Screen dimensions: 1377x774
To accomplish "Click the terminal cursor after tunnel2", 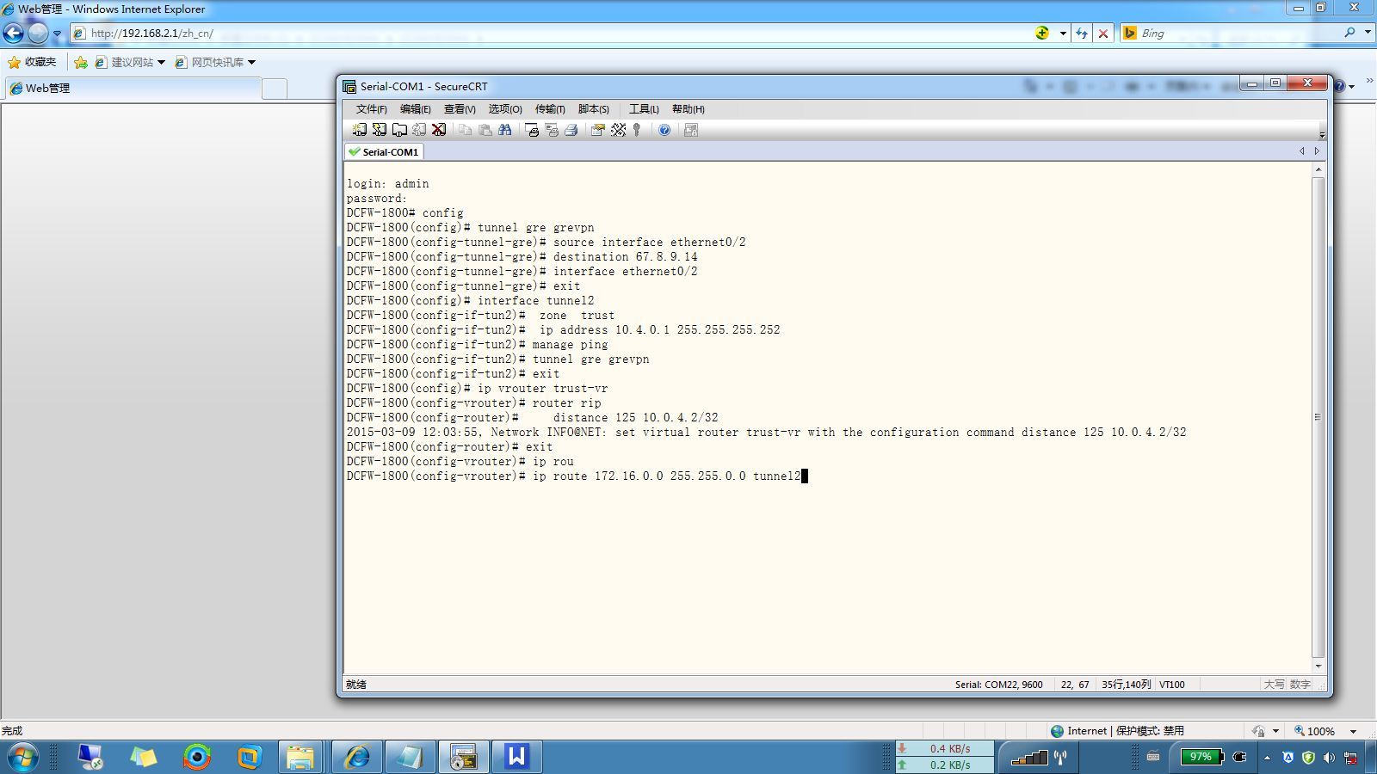I will tap(805, 476).
